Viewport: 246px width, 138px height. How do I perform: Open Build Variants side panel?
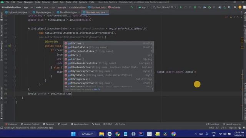click(x=2, y=112)
